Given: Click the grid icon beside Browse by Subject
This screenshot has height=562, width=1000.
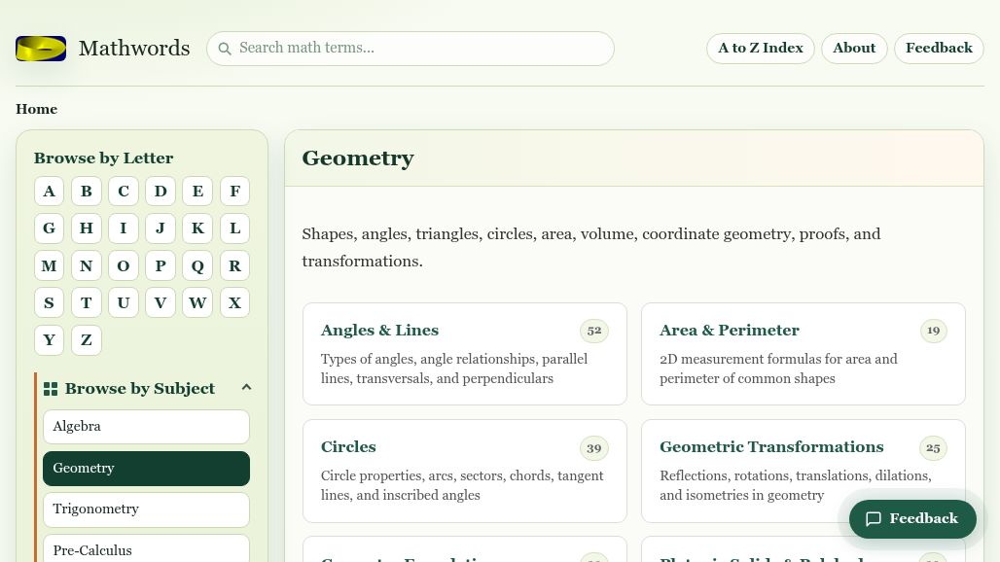Looking at the screenshot, I should 51,388.
